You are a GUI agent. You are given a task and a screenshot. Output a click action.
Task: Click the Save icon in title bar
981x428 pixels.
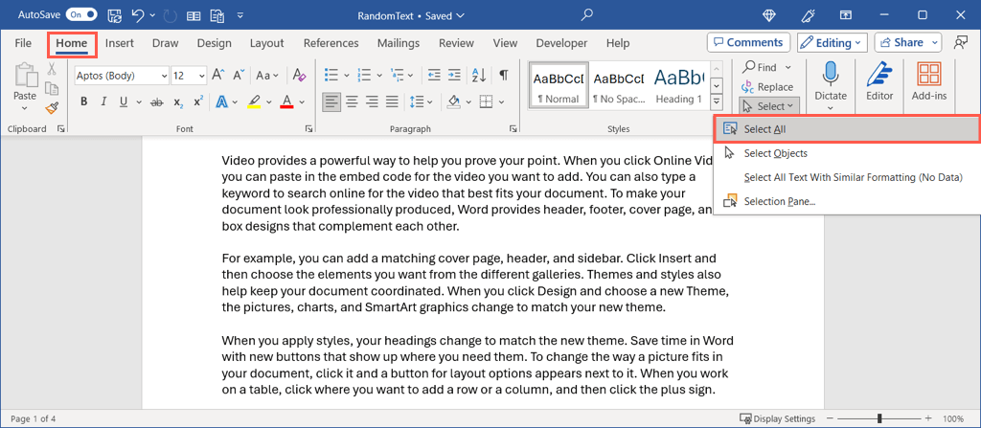(115, 15)
